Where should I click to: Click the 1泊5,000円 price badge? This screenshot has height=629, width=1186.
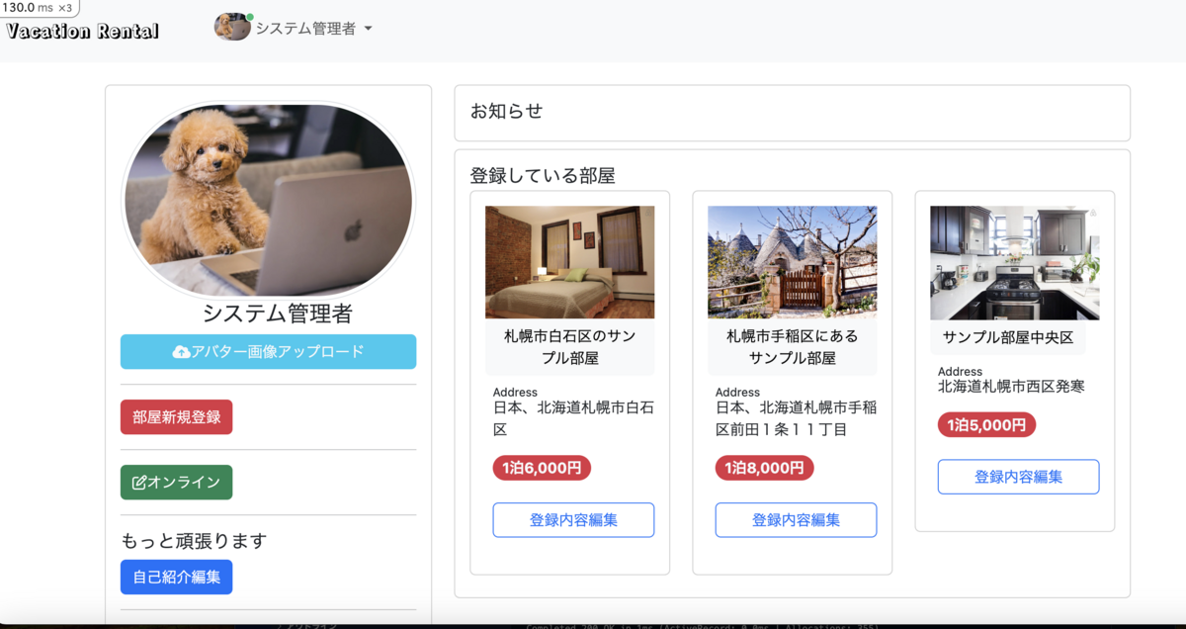pyautogui.click(x=986, y=425)
